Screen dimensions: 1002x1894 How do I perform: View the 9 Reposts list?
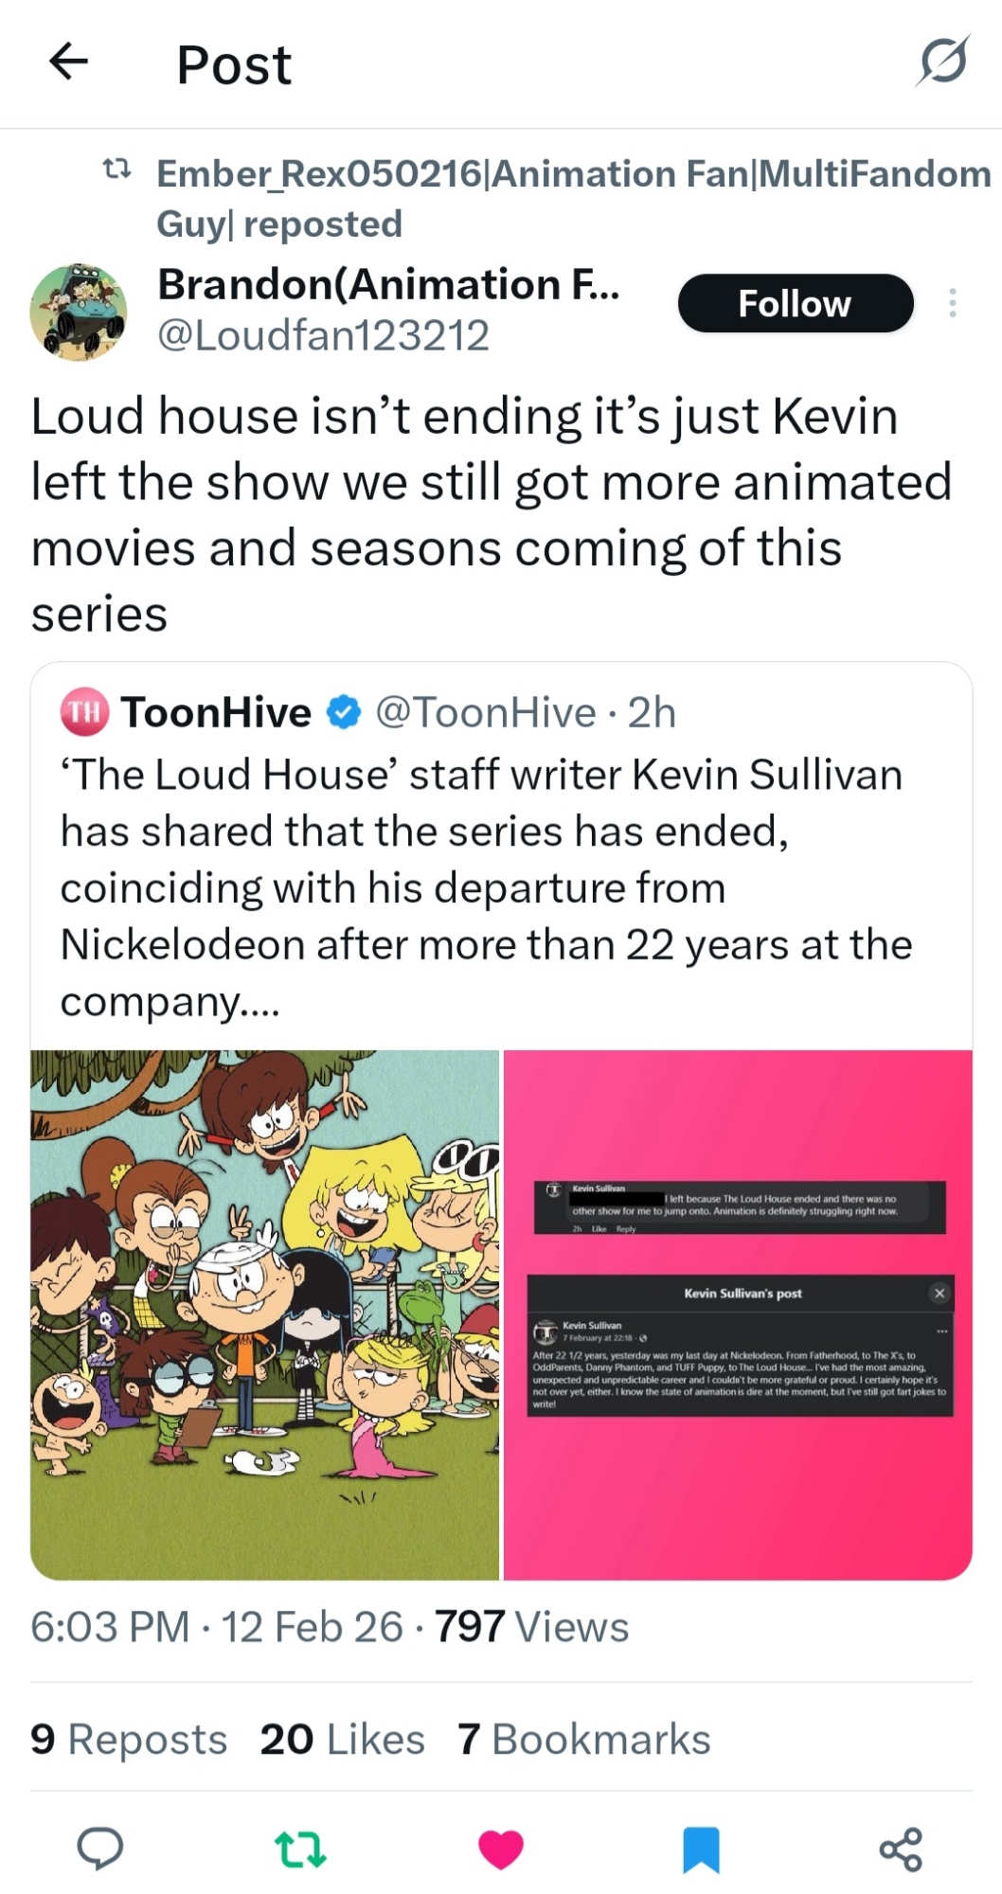tap(129, 1740)
